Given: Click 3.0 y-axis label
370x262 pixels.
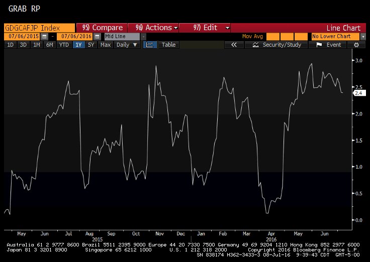Looking at the screenshot, I should (358, 61).
